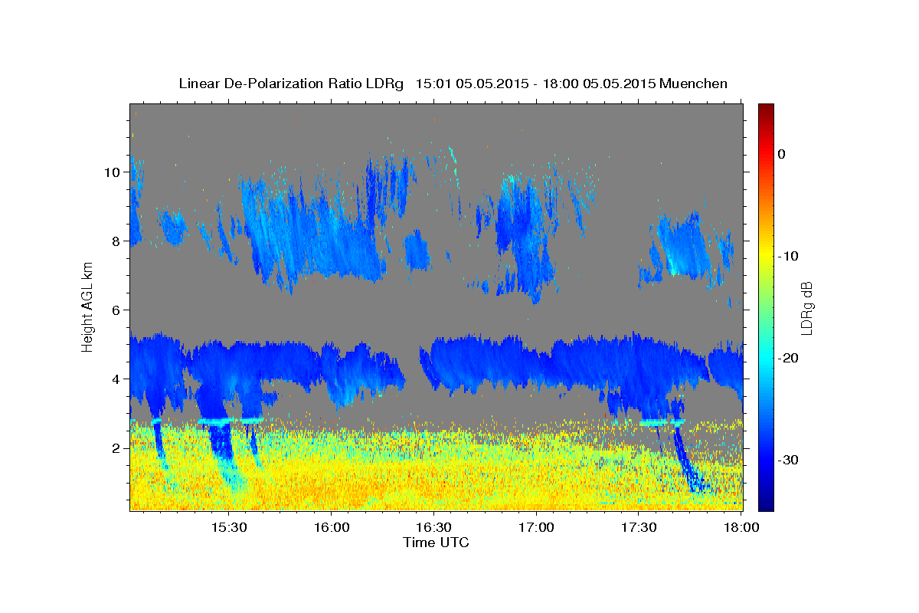Click the 15:30 time tick label
The image size is (919, 613).
click(x=228, y=528)
